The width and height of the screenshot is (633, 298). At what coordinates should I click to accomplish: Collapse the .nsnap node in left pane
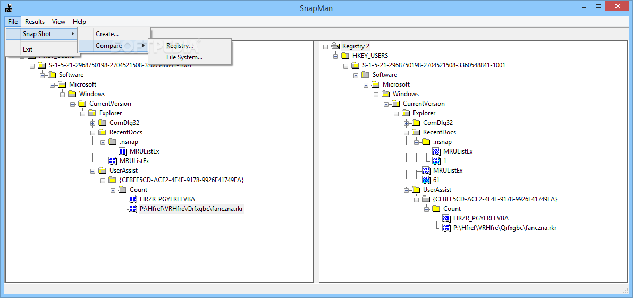pos(103,142)
